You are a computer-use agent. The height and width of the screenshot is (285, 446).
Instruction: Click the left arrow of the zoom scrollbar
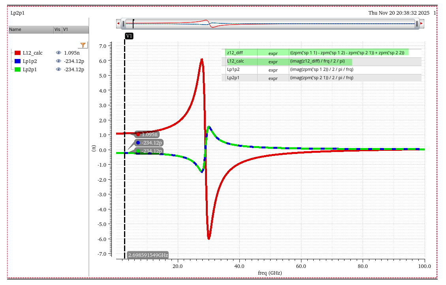[118, 24]
